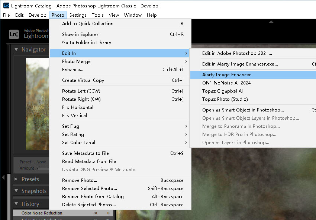Open the View menu

coord(114,15)
